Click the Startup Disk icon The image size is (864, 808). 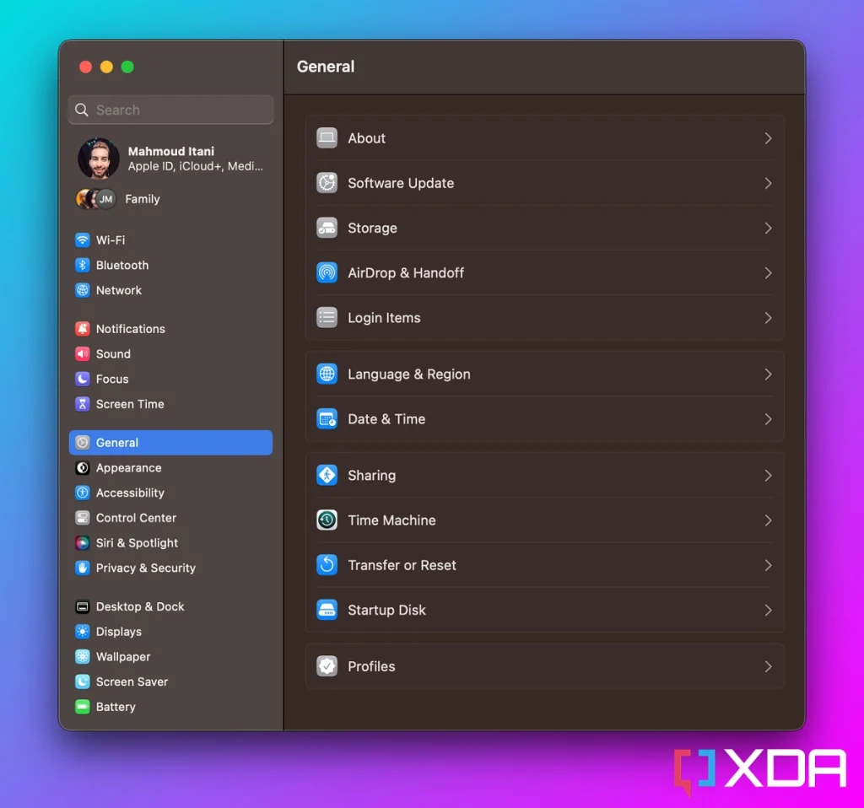327,610
